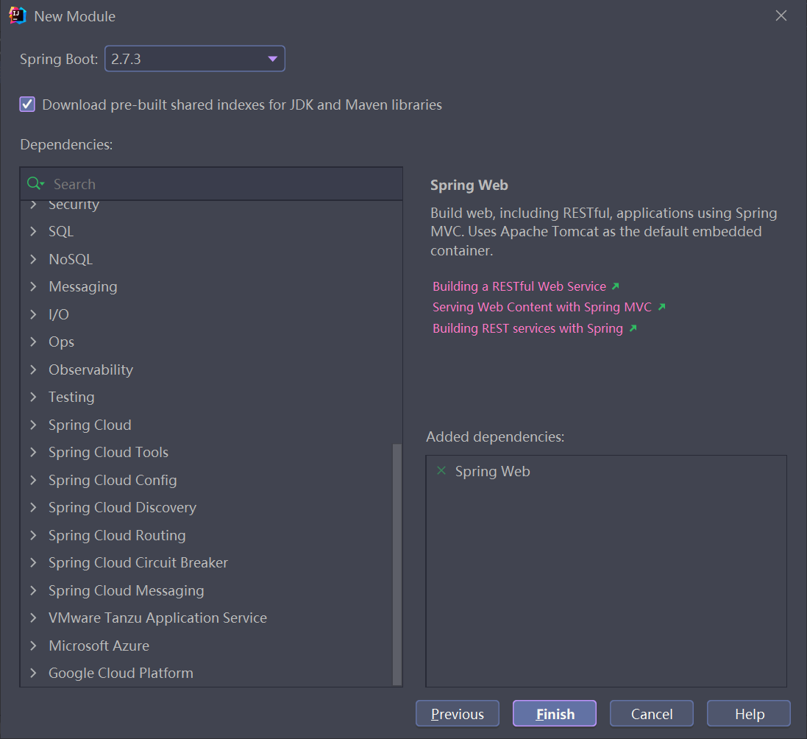Remove Spring Web with the X icon
Image resolution: width=807 pixels, height=739 pixels.
[x=441, y=470]
